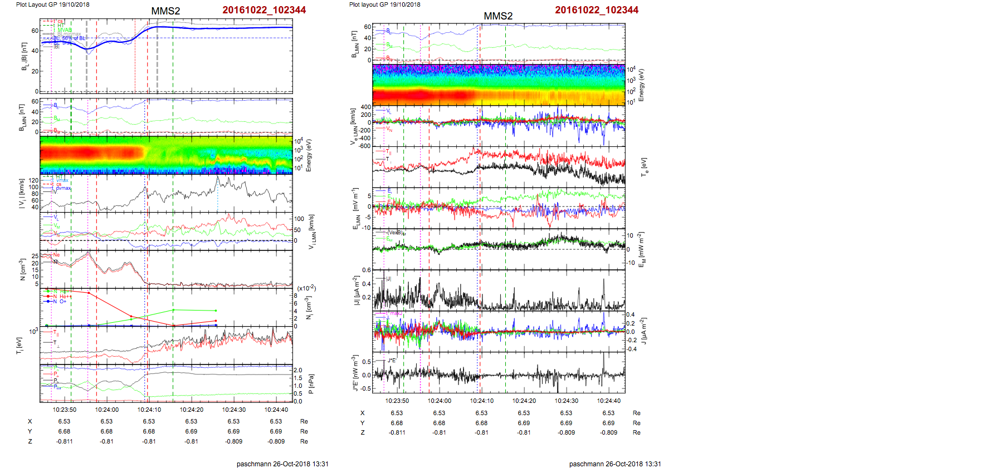1005x468 pixels.
Task: Click the right footer paschmann 26-Oct-2018 timestamp
Action: click(615, 464)
